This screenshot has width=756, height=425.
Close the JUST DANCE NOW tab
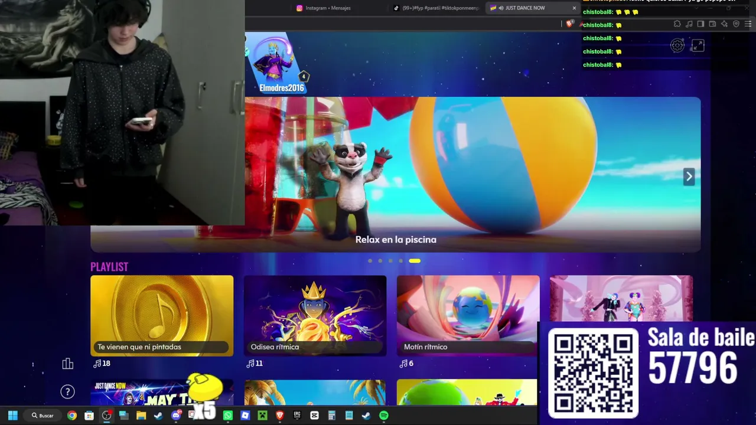[574, 8]
